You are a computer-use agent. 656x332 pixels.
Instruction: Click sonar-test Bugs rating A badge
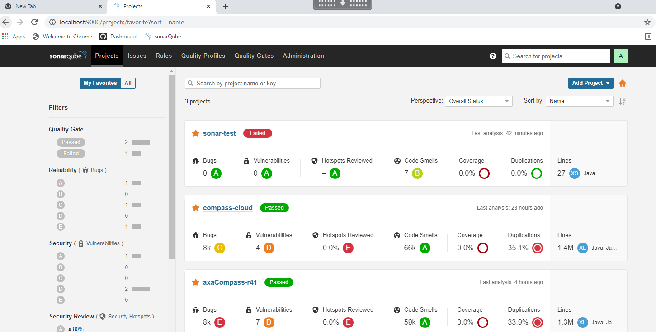click(x=216, y=173)
